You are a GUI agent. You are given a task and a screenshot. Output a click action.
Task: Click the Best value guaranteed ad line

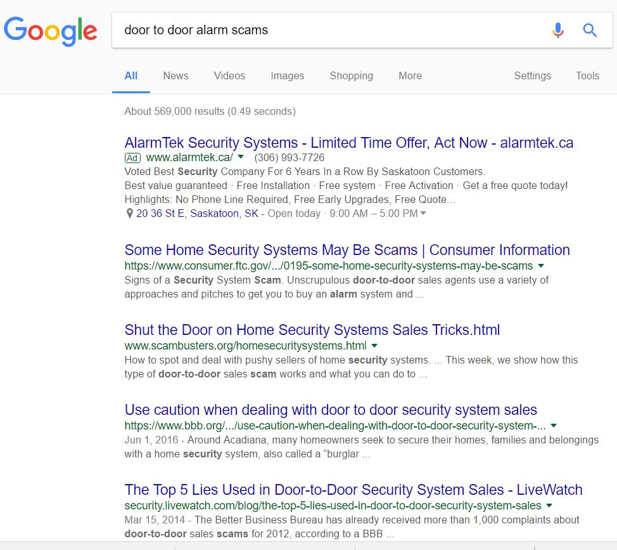point(346,186)
